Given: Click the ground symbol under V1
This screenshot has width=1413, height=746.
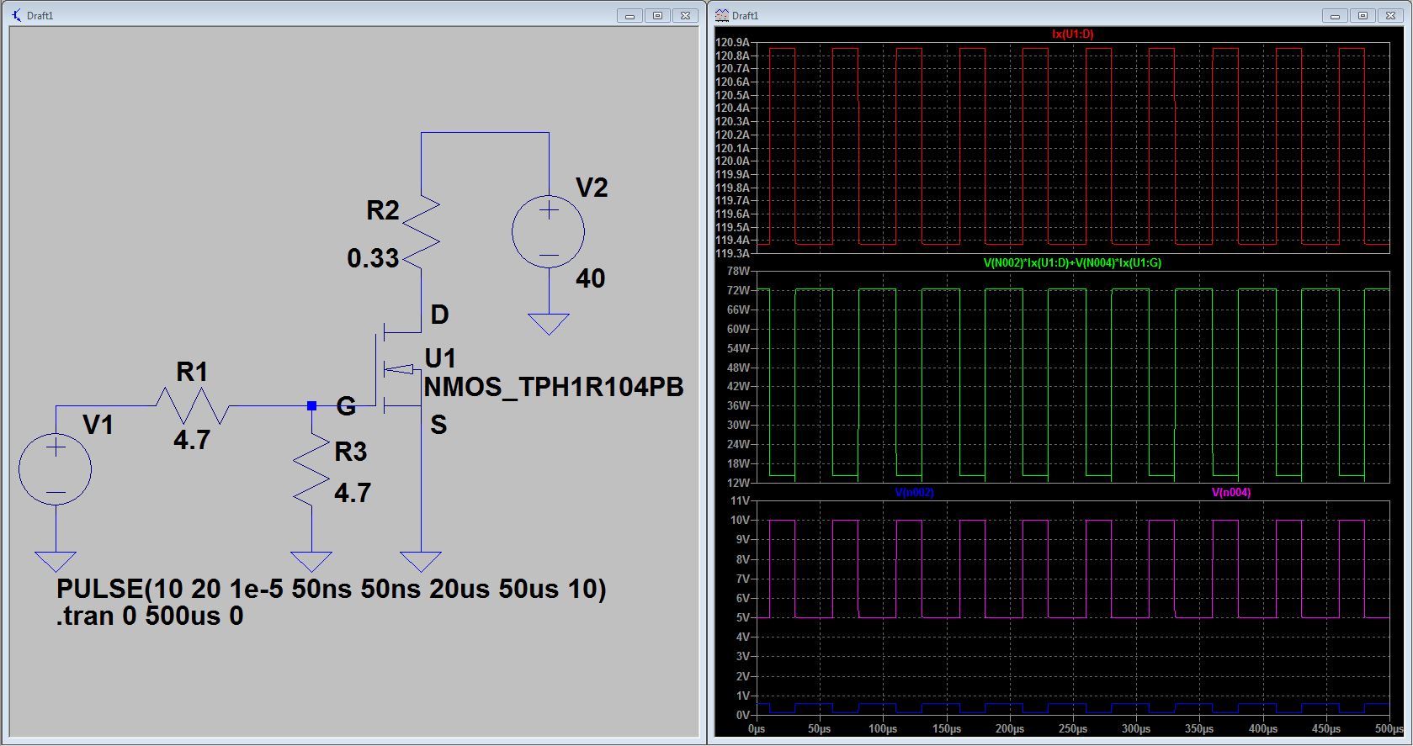Looking at the screenshot, I should 56,562.
